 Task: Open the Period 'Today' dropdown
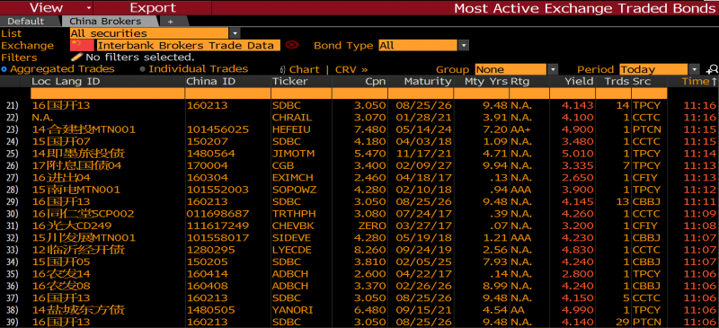coord(695,70)
